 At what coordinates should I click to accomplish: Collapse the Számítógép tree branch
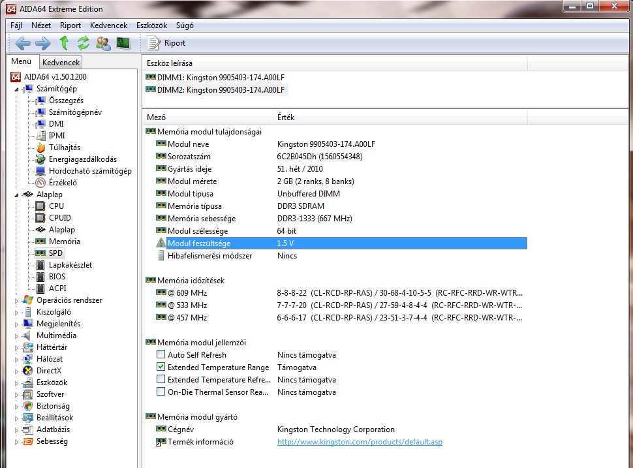point(16,89)
